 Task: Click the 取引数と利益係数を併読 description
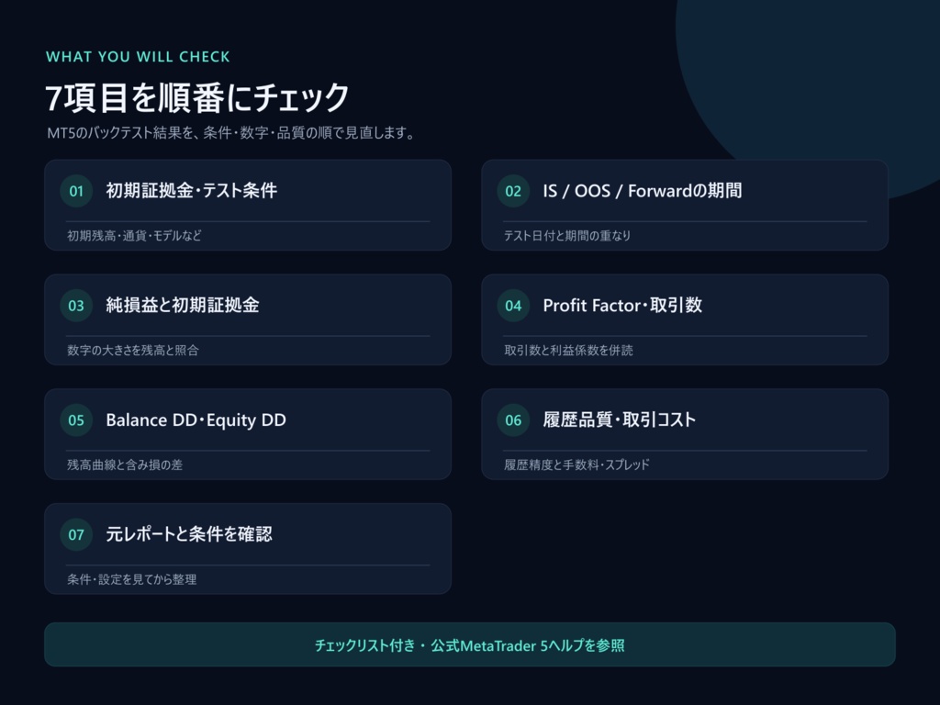point(568,350)
